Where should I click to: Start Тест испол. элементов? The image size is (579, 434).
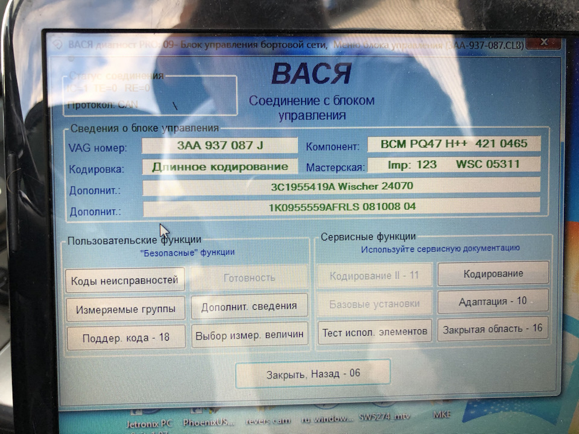click(375, 332)
